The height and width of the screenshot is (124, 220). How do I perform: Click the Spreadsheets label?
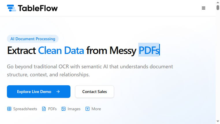click(25, 109)
